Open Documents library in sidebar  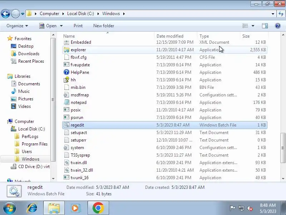point(25,84)
